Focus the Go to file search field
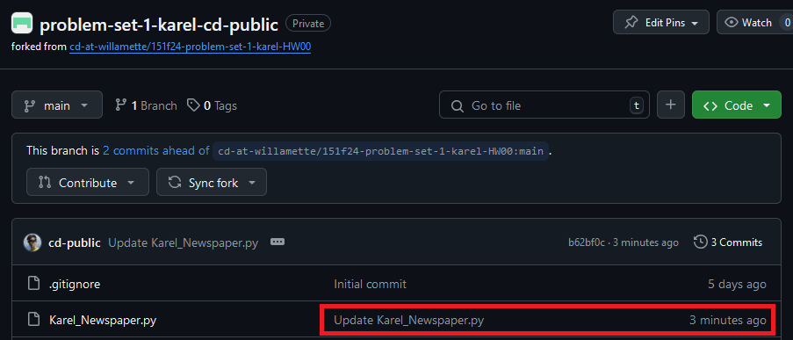Screen dimensions: 793x340 [x=544, y=105]
